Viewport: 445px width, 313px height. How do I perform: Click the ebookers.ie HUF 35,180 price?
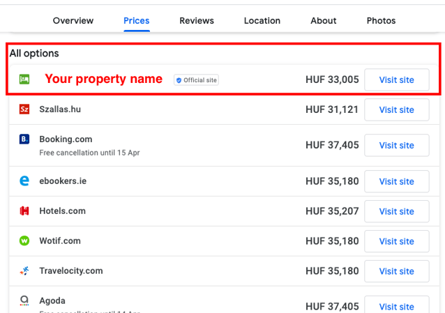(x=332, y=181)
